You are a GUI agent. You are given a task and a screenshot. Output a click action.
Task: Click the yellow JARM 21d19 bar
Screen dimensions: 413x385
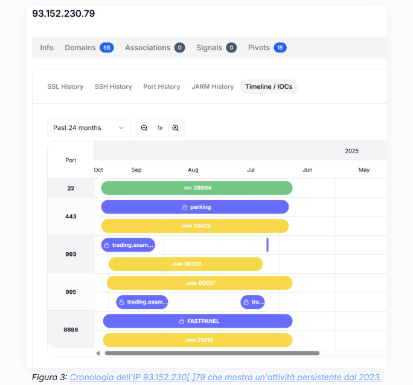(197, 340)
